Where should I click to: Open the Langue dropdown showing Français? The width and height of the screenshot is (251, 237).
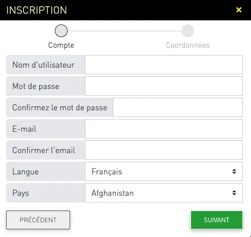[164, 171]
